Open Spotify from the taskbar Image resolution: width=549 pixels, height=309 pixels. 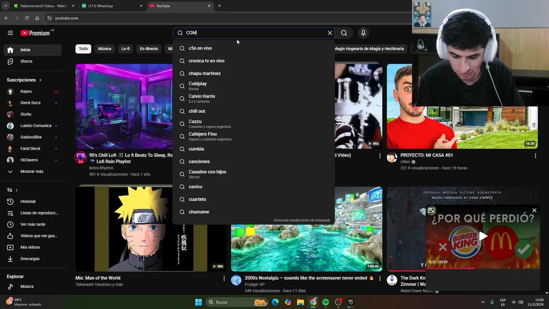[x=326, y=302]
